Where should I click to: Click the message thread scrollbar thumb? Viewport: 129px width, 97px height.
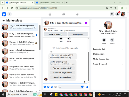(x=88, y=66)
